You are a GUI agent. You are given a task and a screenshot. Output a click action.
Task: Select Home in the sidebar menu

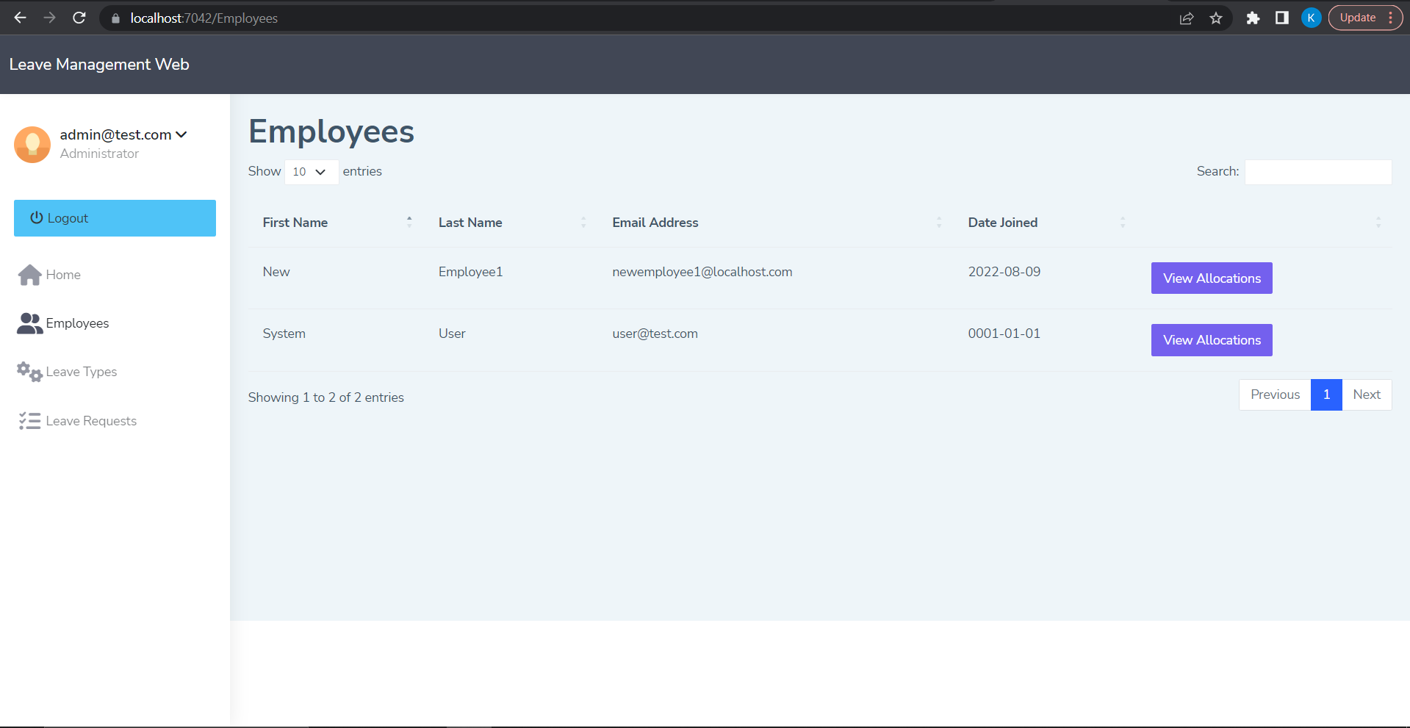pyautogui.click(x=63, y=274)
